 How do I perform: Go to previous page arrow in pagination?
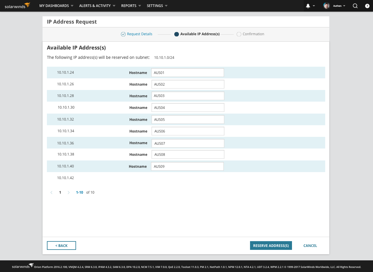point(51,192)
